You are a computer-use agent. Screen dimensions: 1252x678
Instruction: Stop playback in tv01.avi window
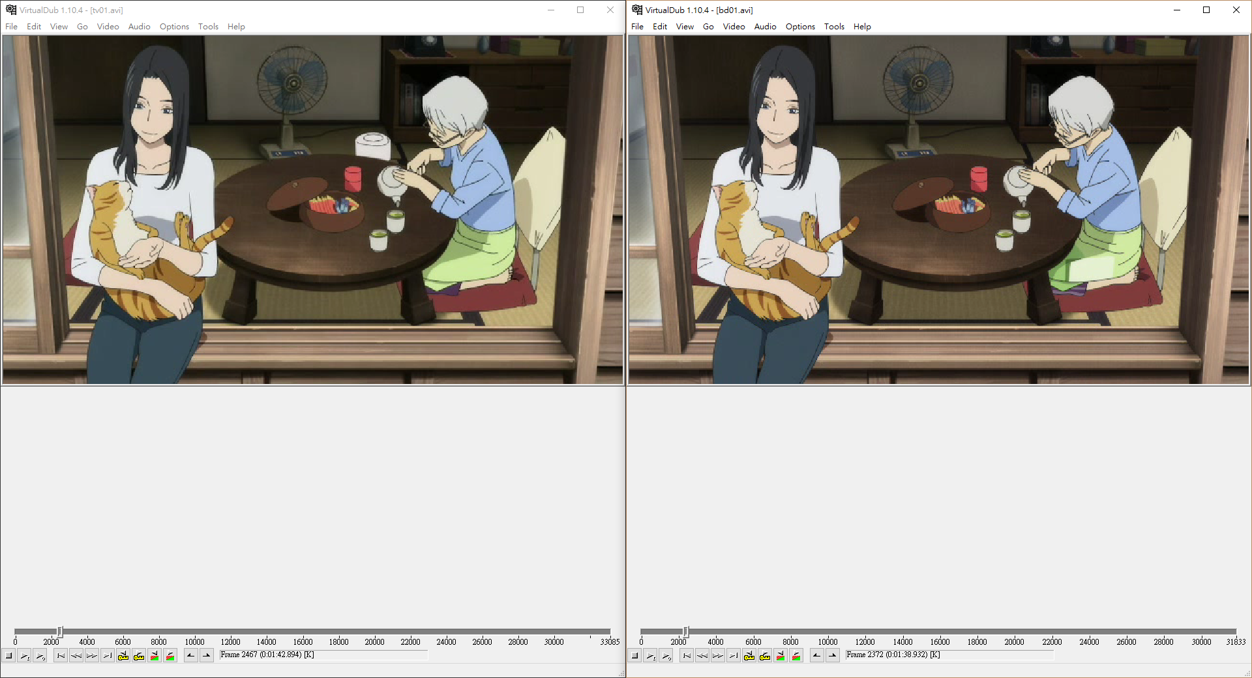click(x=9, y=656)
